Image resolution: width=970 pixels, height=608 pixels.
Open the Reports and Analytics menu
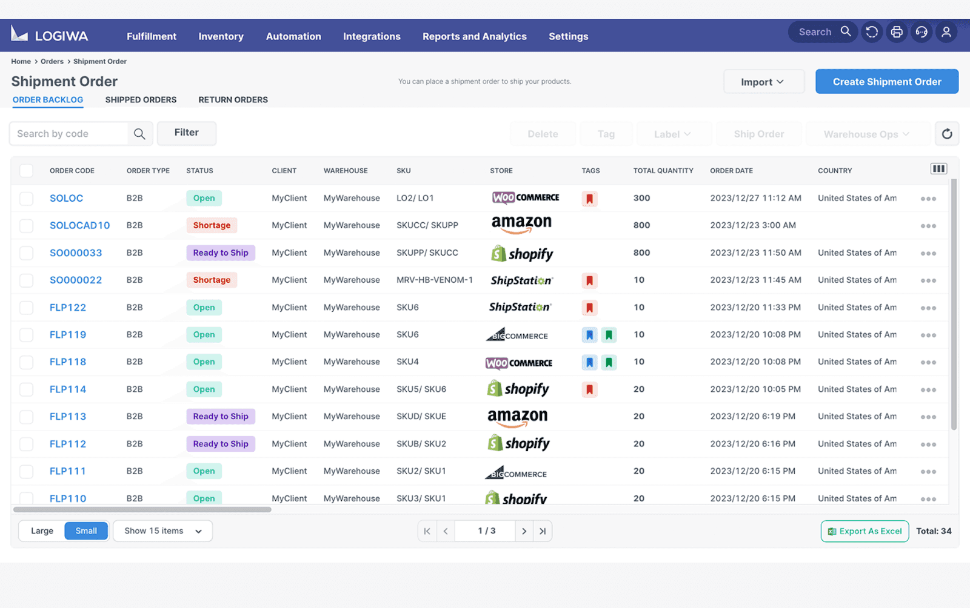pos(475,36)
